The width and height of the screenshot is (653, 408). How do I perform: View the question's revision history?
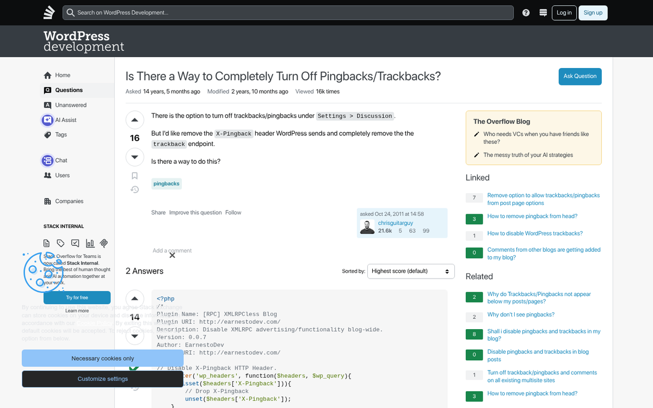click(134, 189)
